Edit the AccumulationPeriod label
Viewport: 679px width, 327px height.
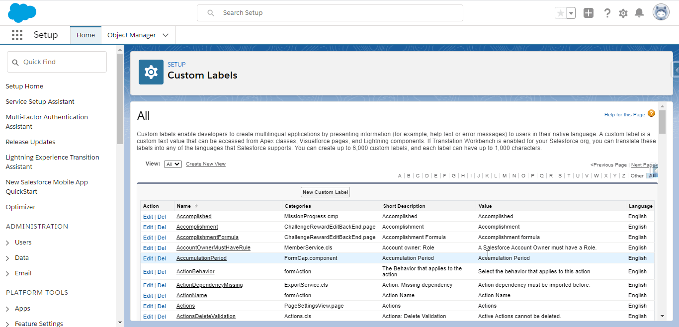click(x=148, y=258)
